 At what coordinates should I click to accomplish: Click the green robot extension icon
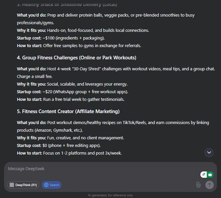point(210,175)
